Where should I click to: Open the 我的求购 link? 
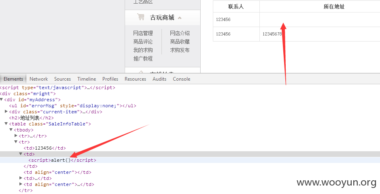[x=143, y=50]
